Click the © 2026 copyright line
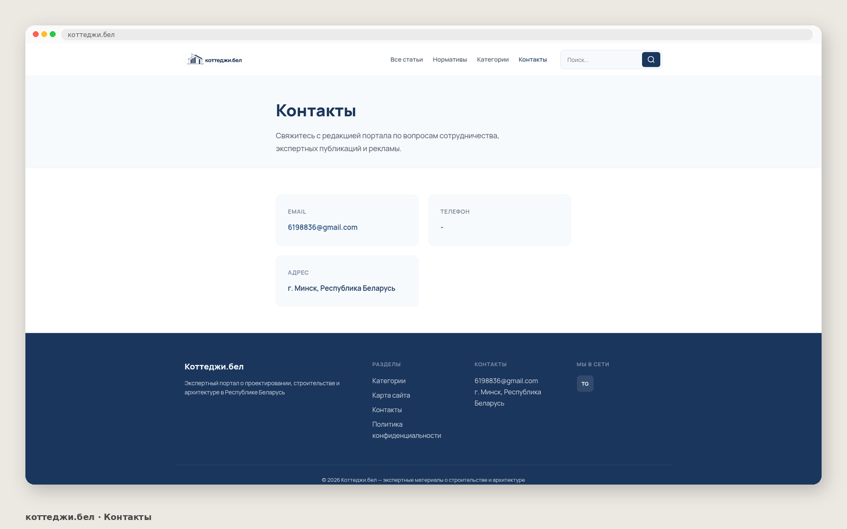Screen dimensions: 847x529 [424, 480]
